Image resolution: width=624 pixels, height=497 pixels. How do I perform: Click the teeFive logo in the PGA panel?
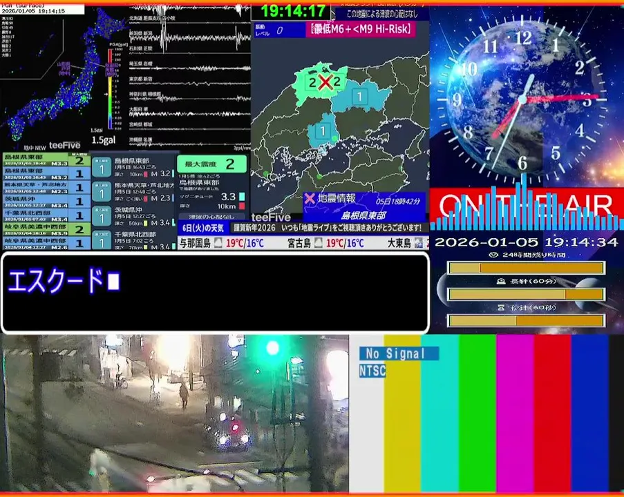(64, 146)
